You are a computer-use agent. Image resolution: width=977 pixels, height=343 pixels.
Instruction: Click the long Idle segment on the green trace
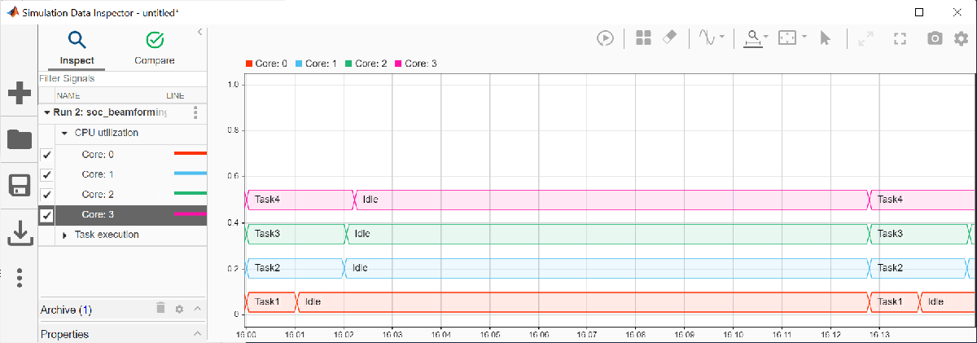(608, 234)
